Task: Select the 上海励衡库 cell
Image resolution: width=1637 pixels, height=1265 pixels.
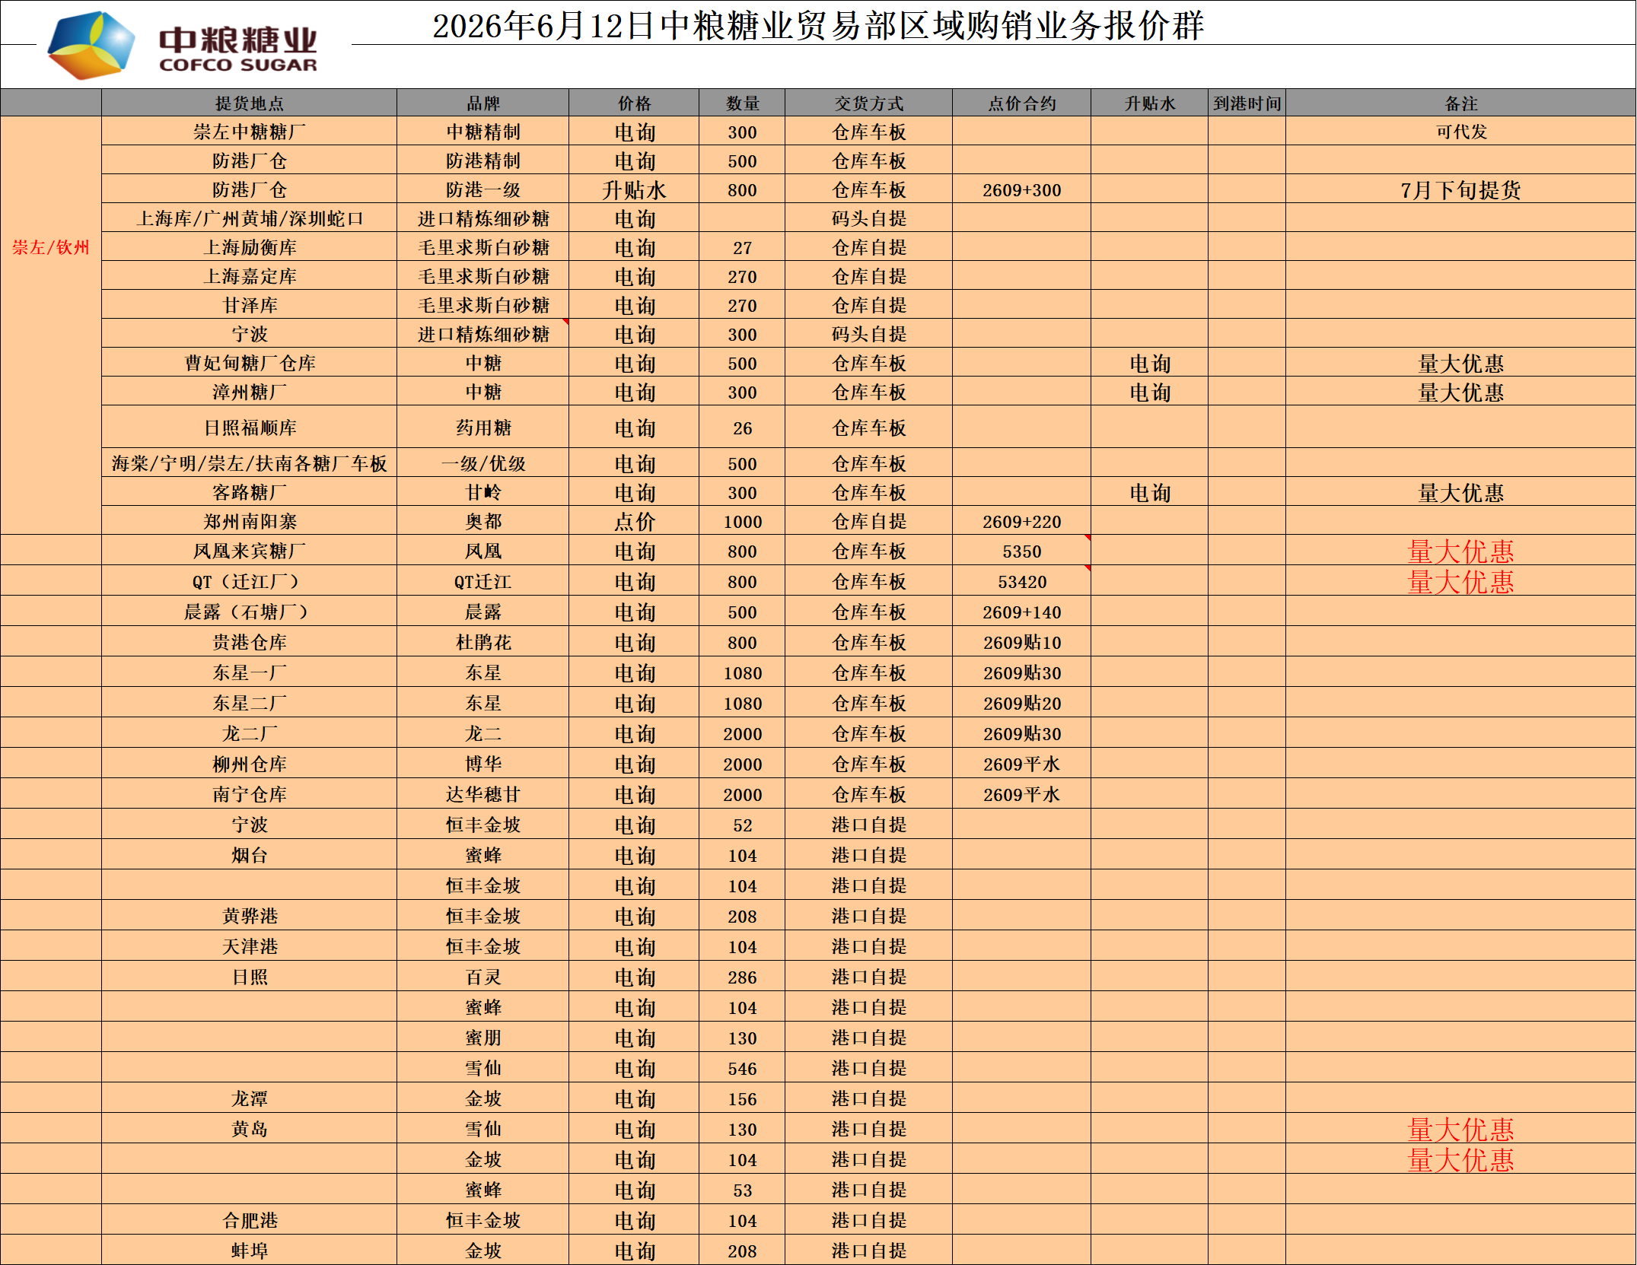Action: pyautogui.click(x=250, y=248)
